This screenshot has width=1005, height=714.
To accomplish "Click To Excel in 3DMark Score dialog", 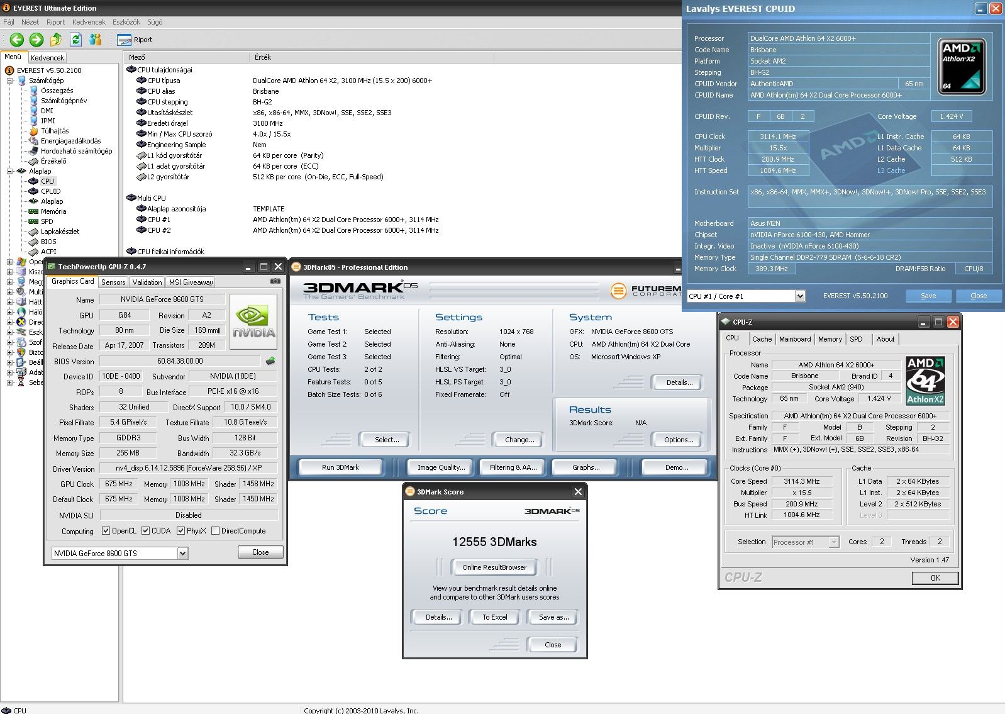I will (495, 617).
